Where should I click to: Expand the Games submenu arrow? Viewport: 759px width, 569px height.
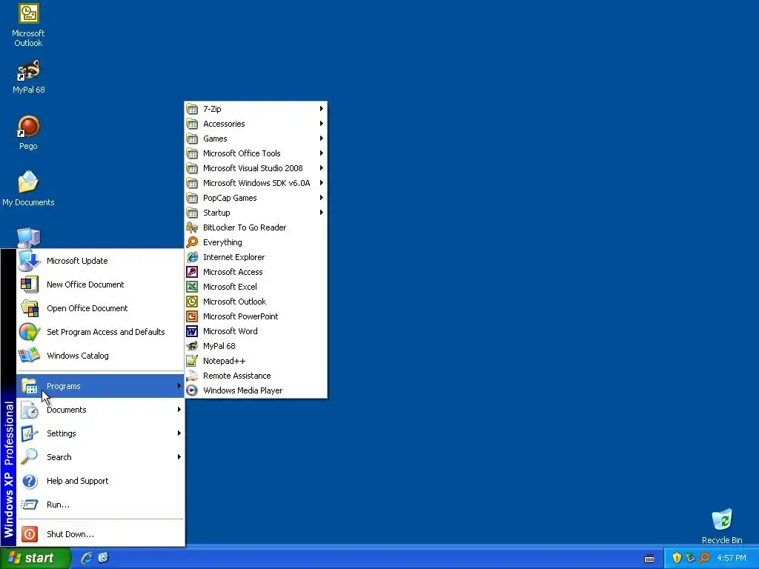[x=321, y=139]
